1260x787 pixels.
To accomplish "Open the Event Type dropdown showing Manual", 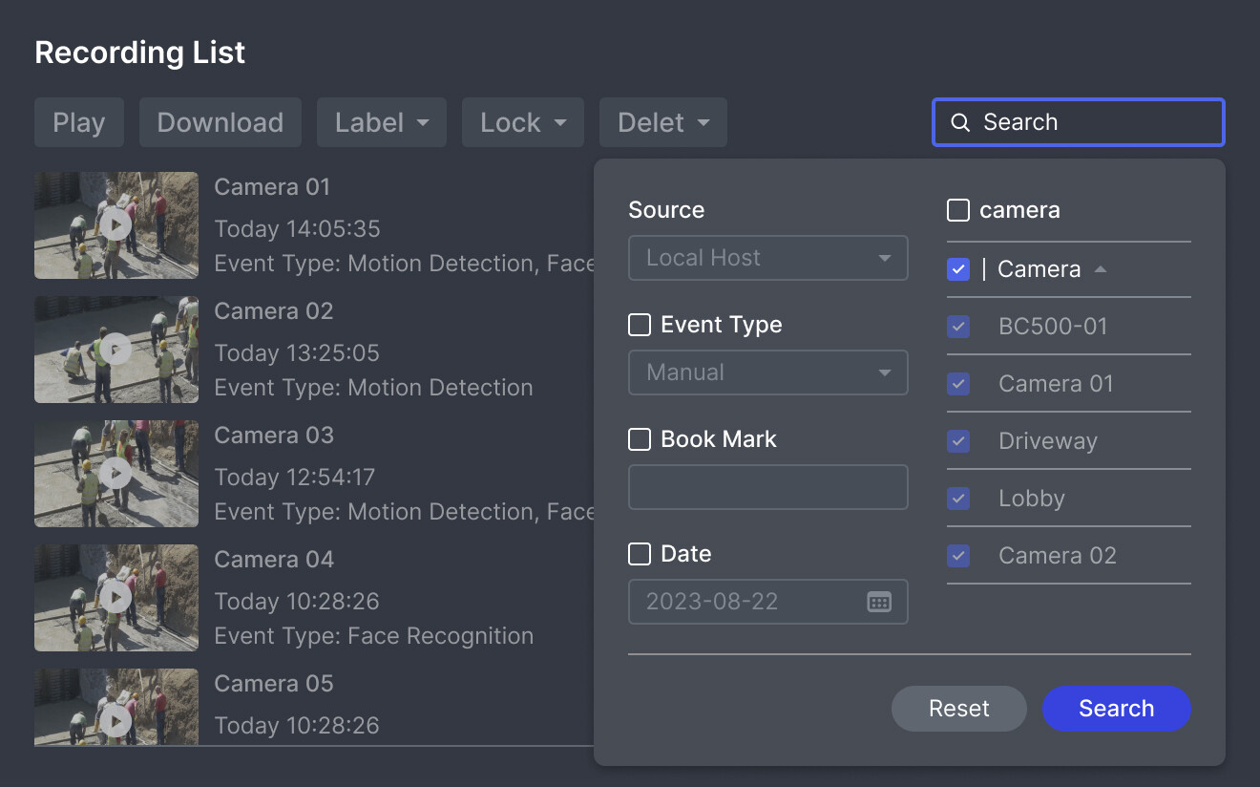I will pos(767,372).
